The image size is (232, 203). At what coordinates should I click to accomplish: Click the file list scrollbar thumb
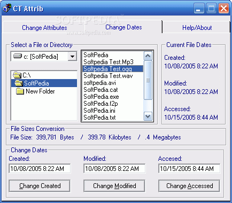148,80
